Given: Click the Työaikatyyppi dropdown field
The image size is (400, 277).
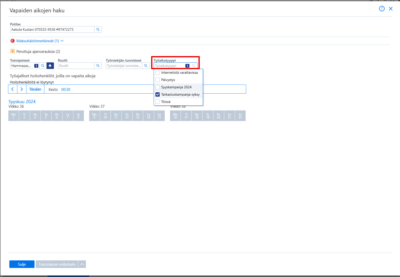Looking at the screenshot, I should 175,66.
